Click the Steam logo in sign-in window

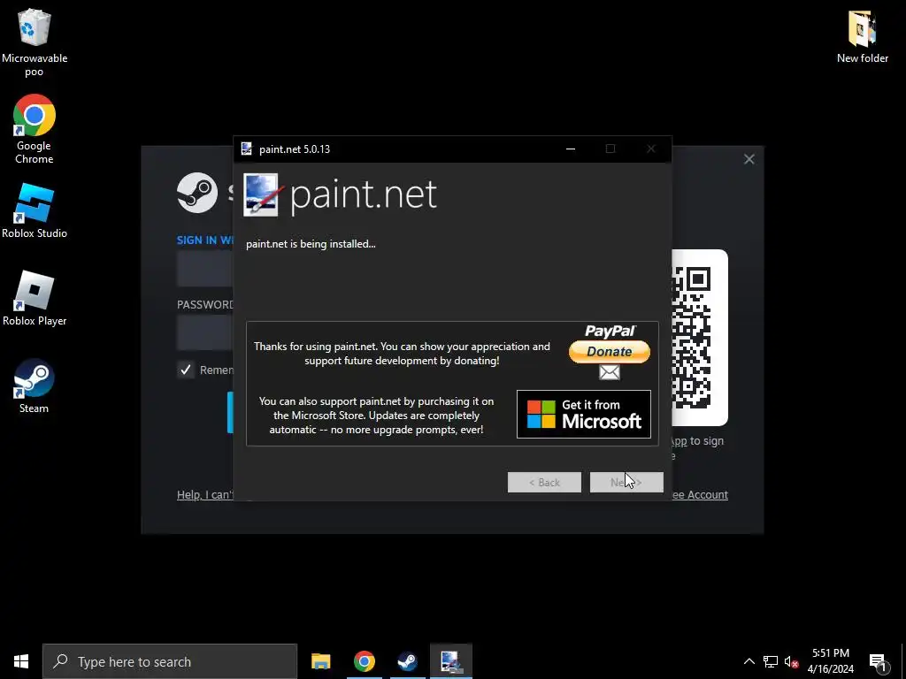click(197, 193)
